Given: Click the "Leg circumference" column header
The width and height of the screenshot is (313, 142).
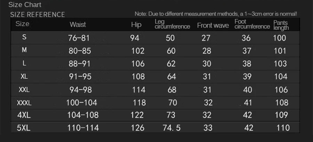Looking at the screenshot, I should (172, 24).
